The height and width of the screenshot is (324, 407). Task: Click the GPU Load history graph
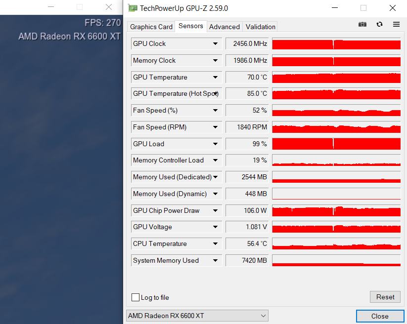coord(336,144)
